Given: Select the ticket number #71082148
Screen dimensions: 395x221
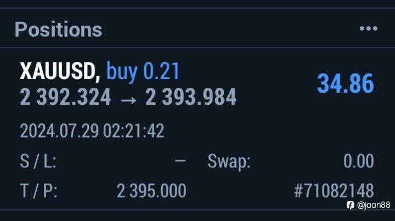Looking at the screenshot, I should 333,191.
